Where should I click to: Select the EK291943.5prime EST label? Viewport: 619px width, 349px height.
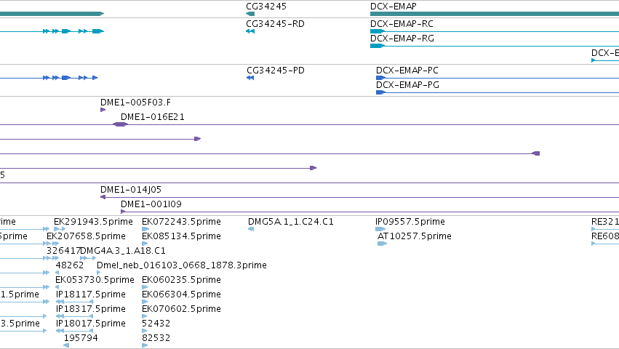coord(93,222)
